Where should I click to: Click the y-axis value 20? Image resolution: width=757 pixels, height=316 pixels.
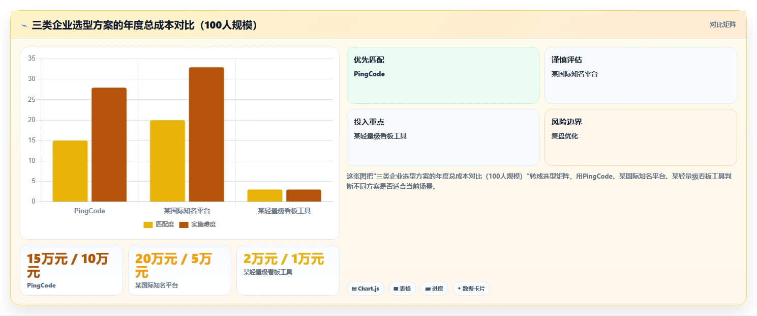pos(32,120)
